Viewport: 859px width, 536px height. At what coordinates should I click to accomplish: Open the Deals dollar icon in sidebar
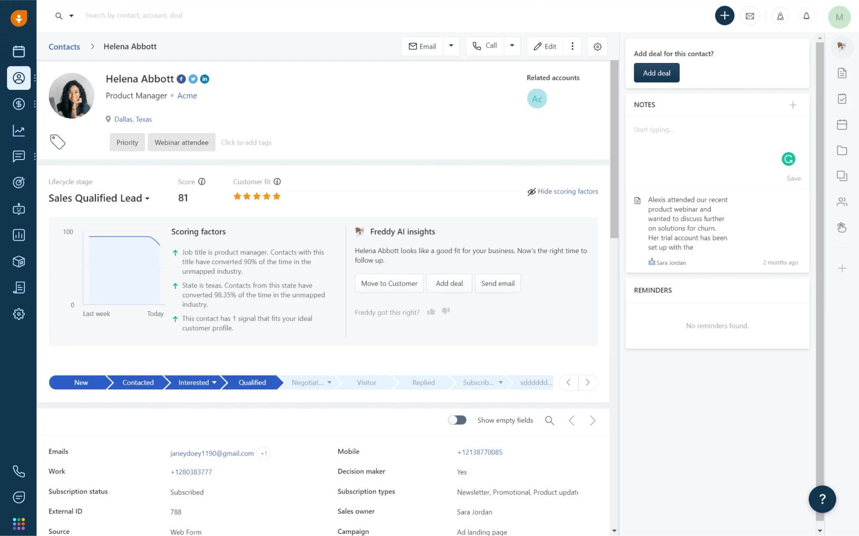point(18,104)
